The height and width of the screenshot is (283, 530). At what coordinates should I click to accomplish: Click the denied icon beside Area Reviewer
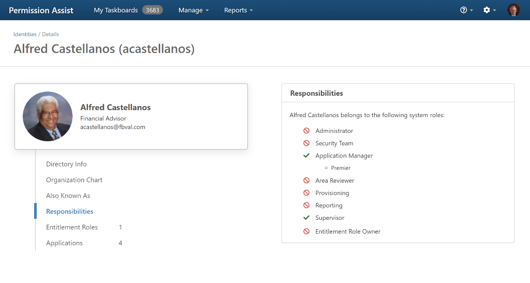tap(307, 181)
